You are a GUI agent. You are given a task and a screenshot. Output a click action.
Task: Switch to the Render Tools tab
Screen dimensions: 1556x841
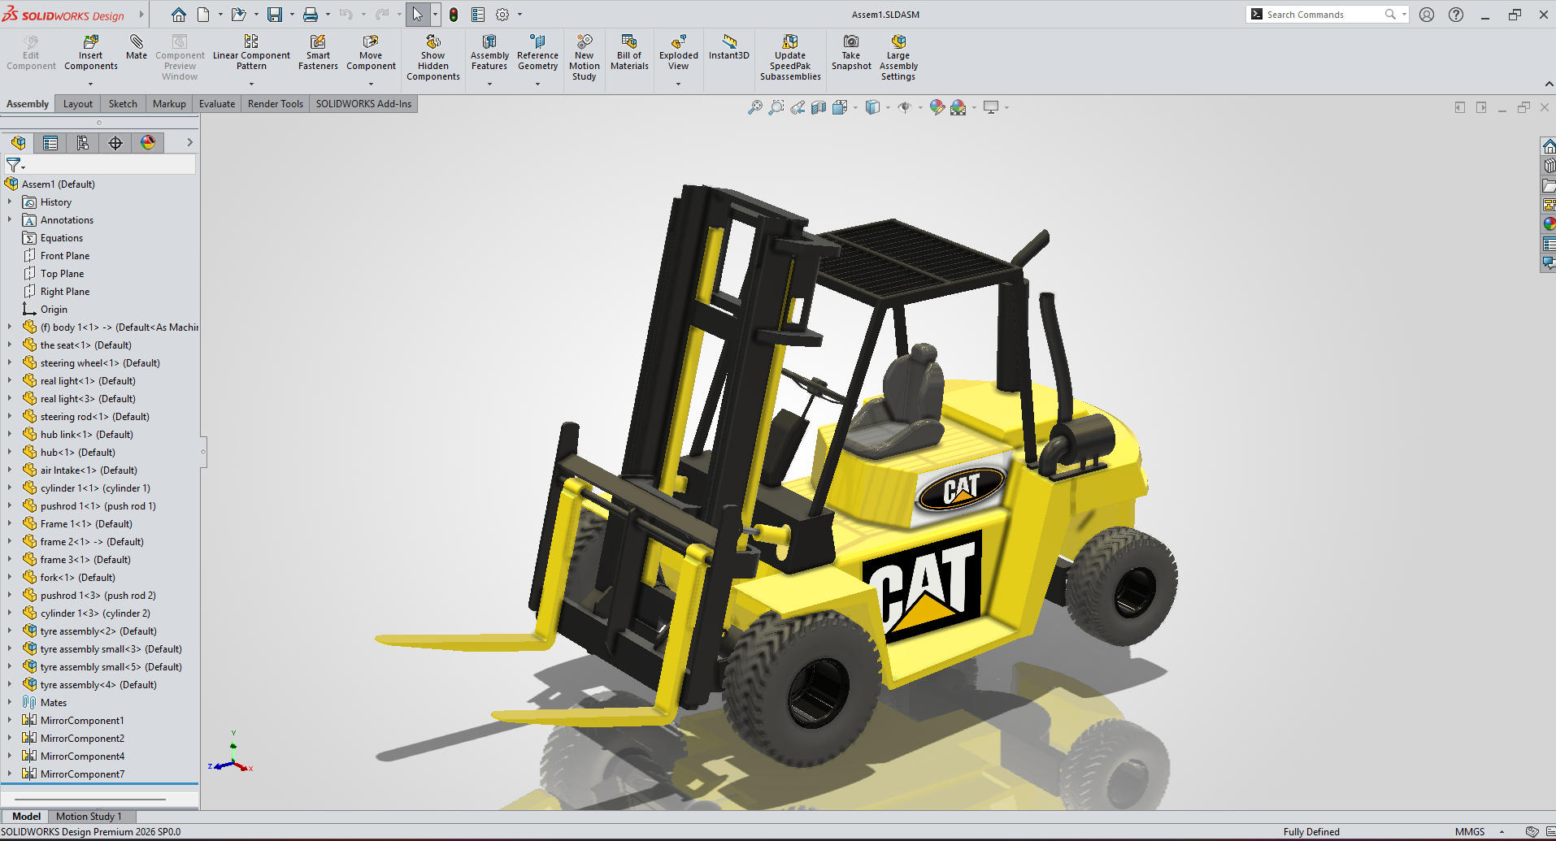[276, 104]
